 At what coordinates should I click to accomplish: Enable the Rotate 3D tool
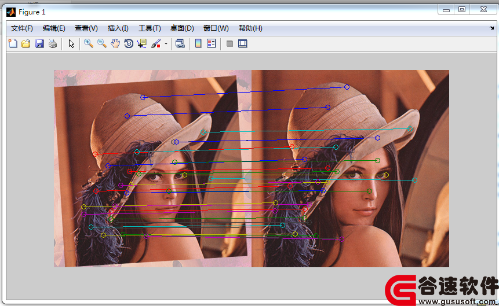coord(129,43)
